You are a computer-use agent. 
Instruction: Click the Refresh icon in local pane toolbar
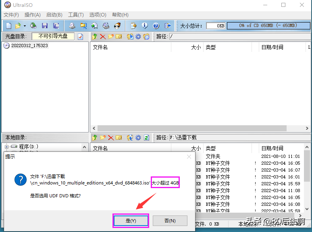point(147,138)
